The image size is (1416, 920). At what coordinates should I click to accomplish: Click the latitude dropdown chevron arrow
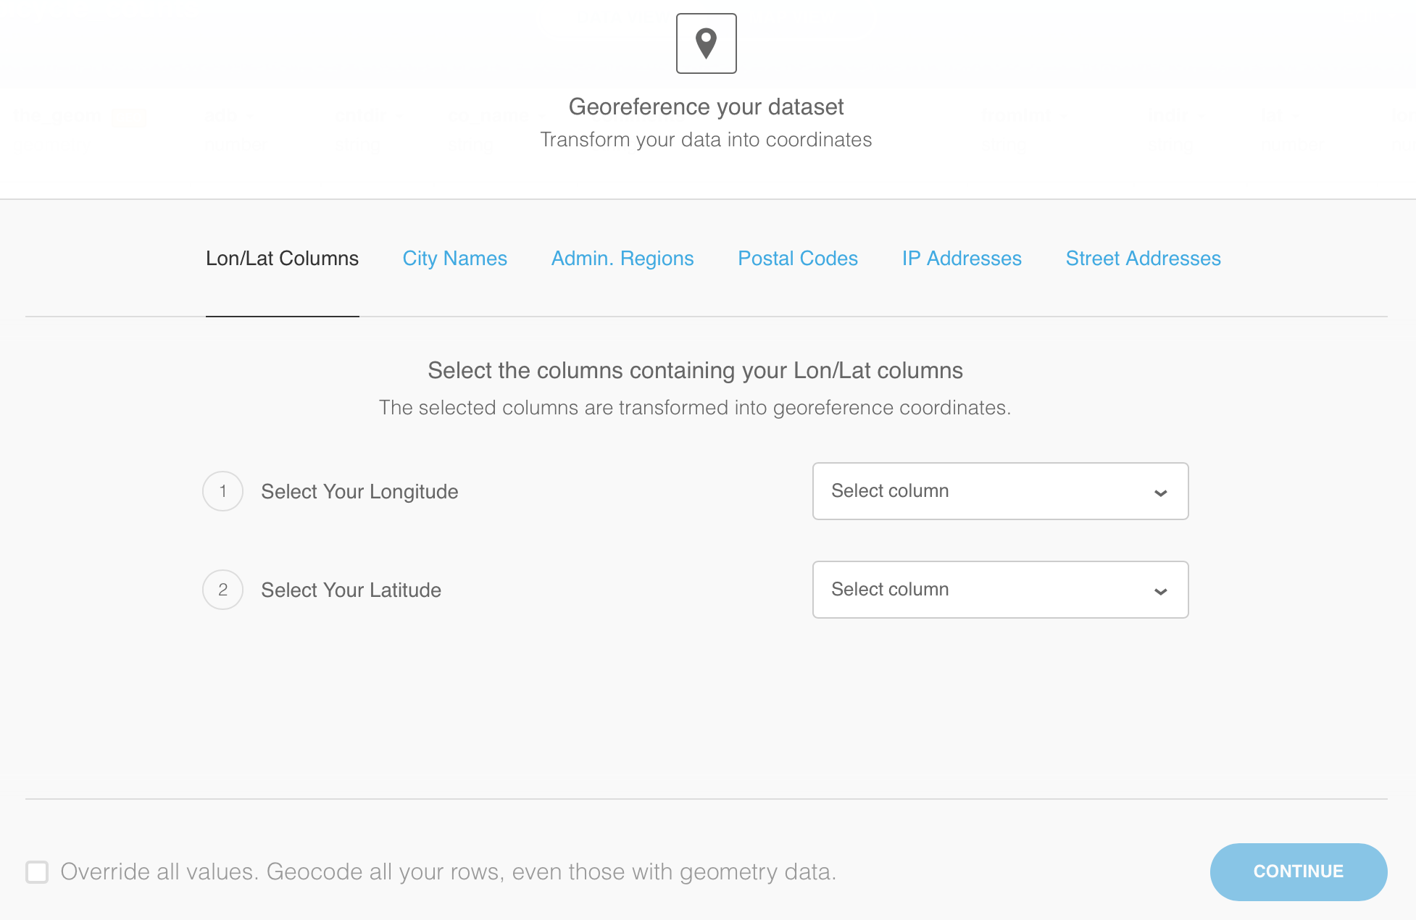point(1160,591)
